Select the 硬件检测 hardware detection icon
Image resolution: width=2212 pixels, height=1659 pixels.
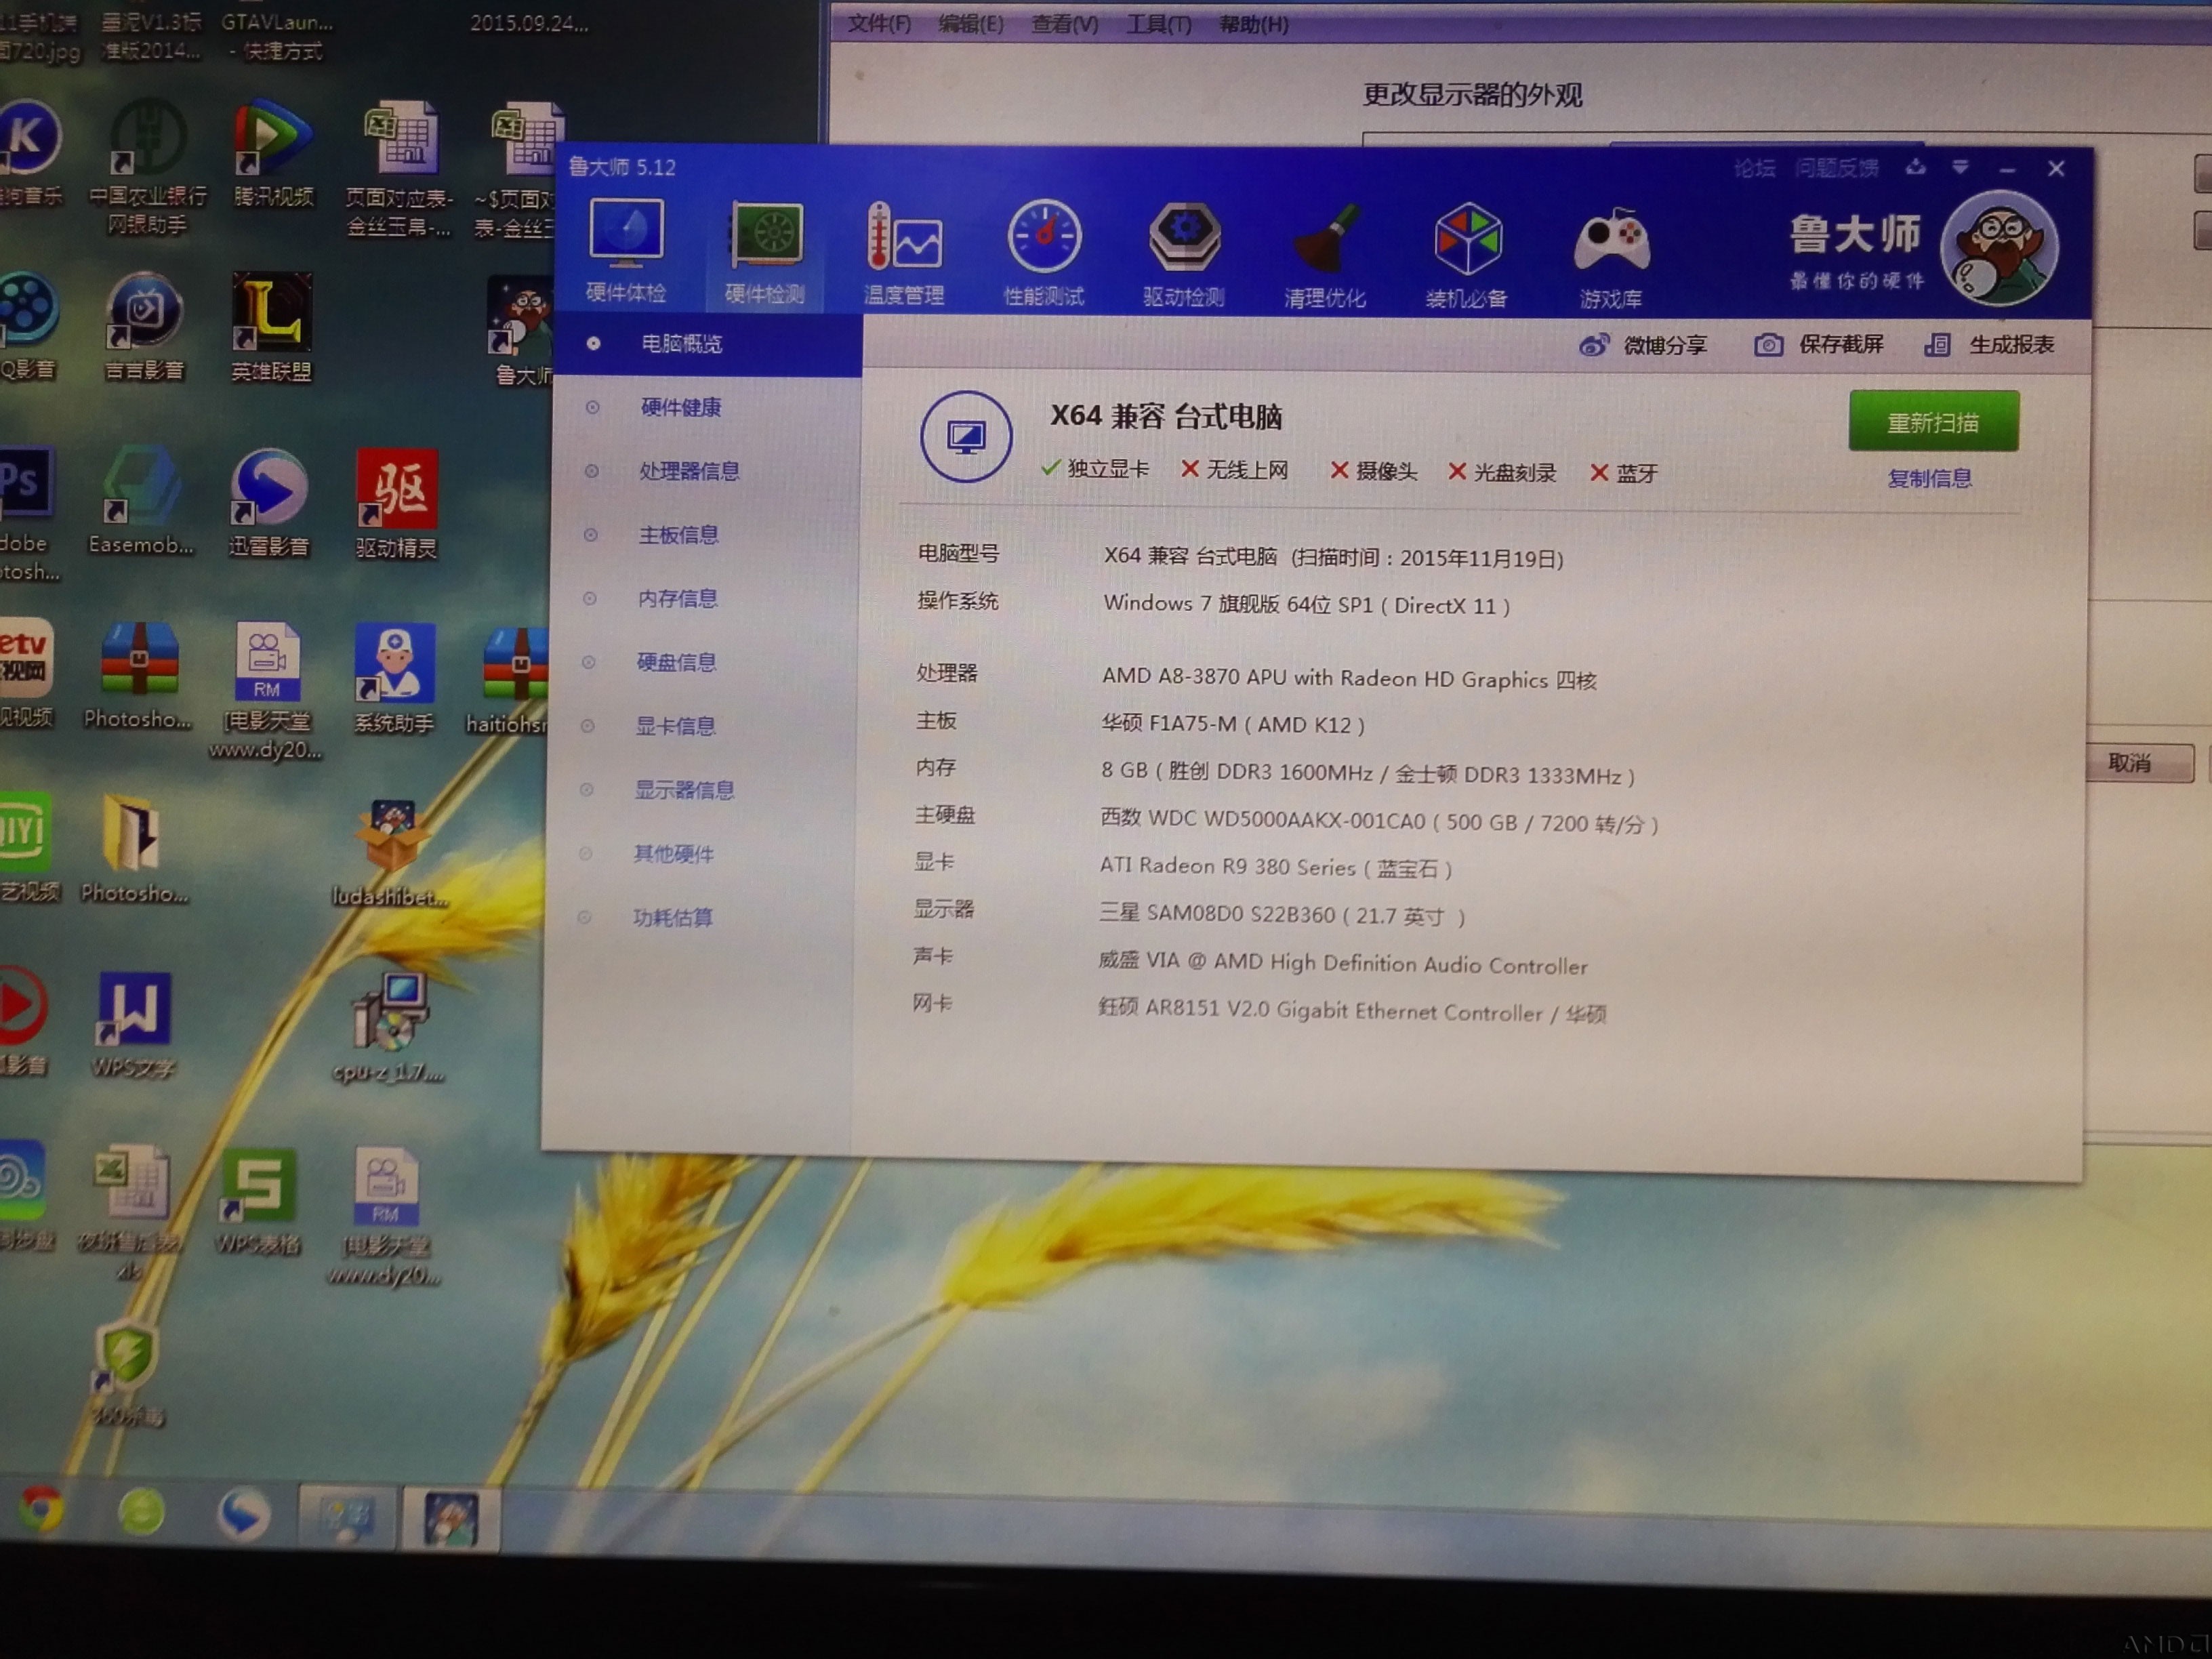[765, 252]
